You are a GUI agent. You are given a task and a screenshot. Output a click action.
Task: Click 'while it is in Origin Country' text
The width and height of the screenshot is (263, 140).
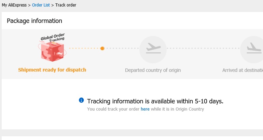click(x=178, y=109)
